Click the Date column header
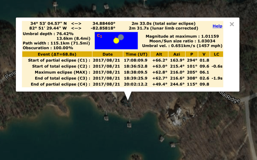 pyautogui.click(x=107, y=54)
